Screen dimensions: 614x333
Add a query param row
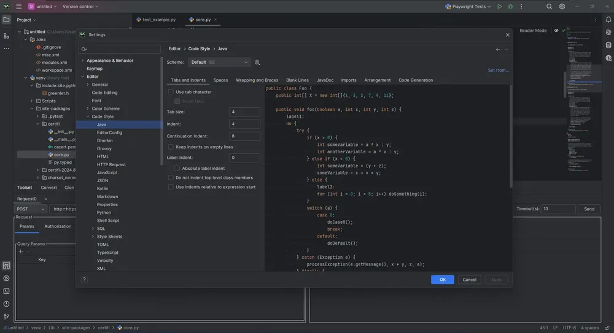[21, 251]
